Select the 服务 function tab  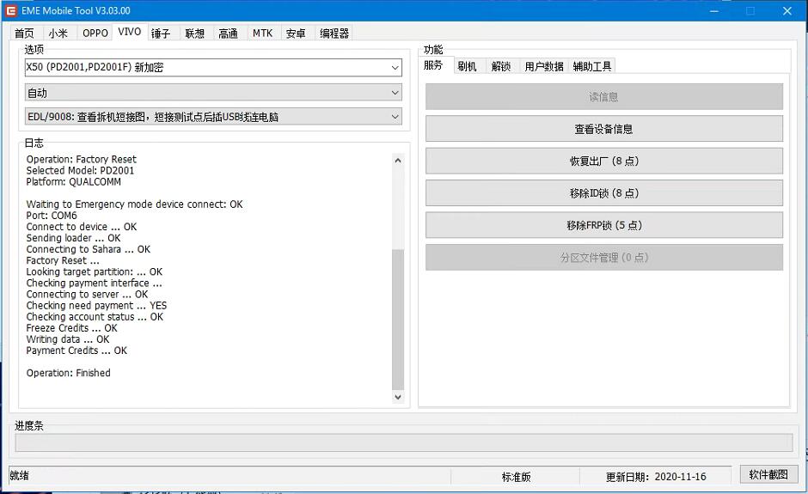click(434, 65)
